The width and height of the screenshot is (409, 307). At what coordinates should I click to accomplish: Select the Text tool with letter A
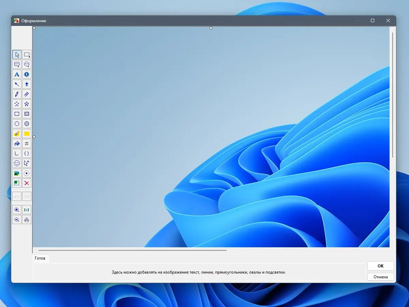point(17,74)
